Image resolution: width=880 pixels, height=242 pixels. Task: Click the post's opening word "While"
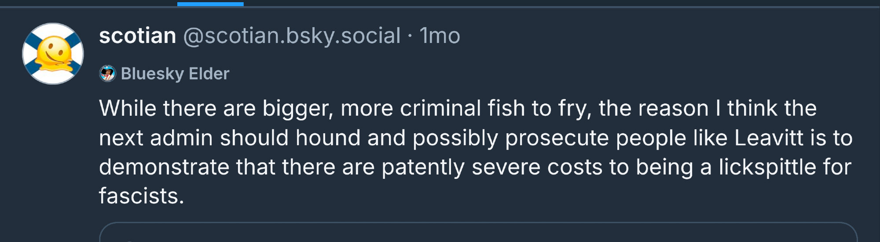[x=128, y=108]
